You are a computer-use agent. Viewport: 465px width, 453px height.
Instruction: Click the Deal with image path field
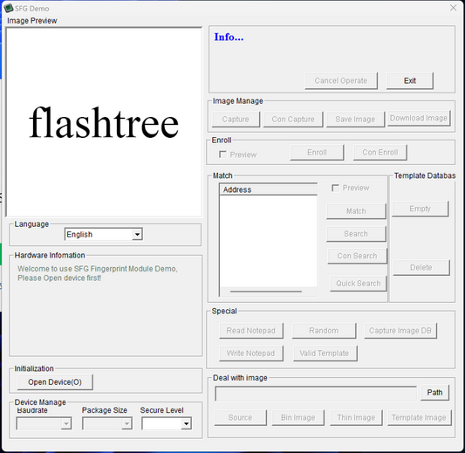pos(316,394)
